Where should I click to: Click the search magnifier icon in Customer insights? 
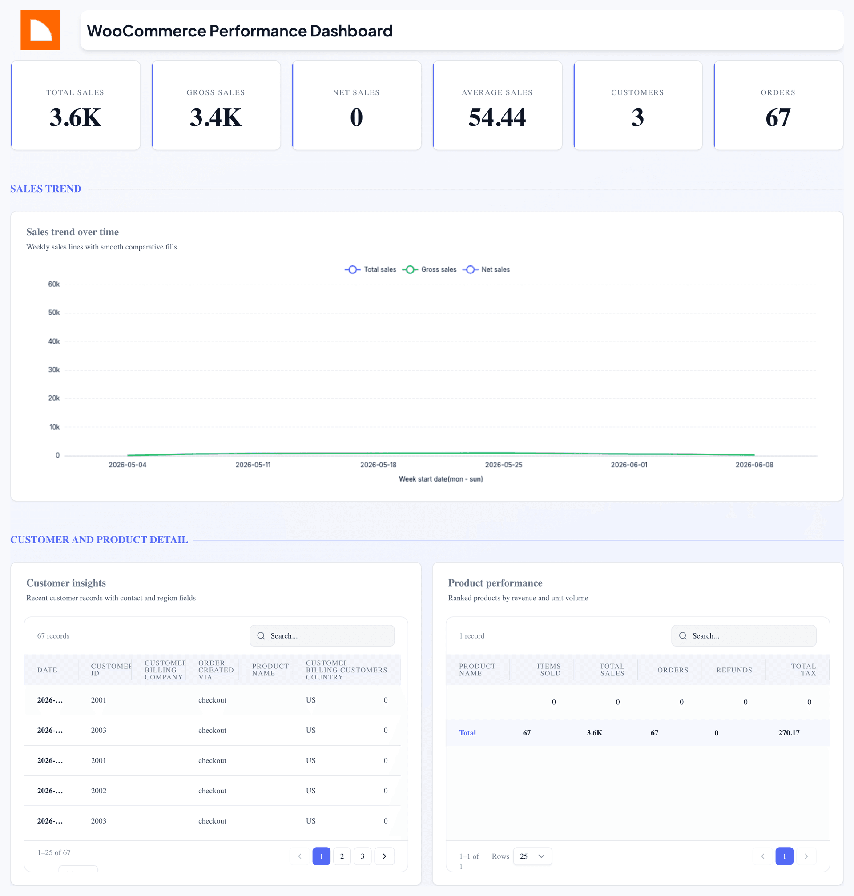point(261,636)
